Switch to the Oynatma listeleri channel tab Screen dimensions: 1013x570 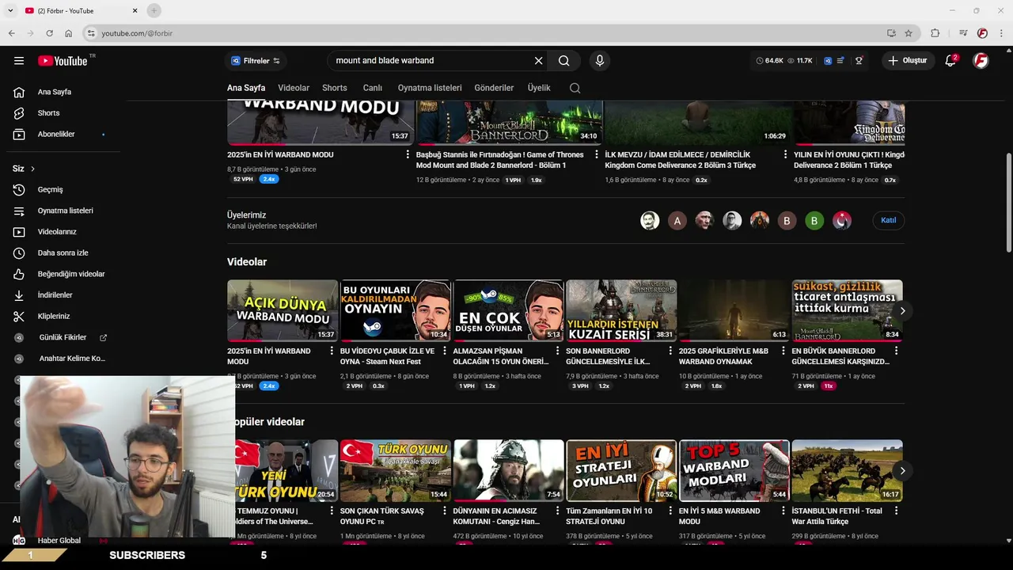(x=430, y=88)
